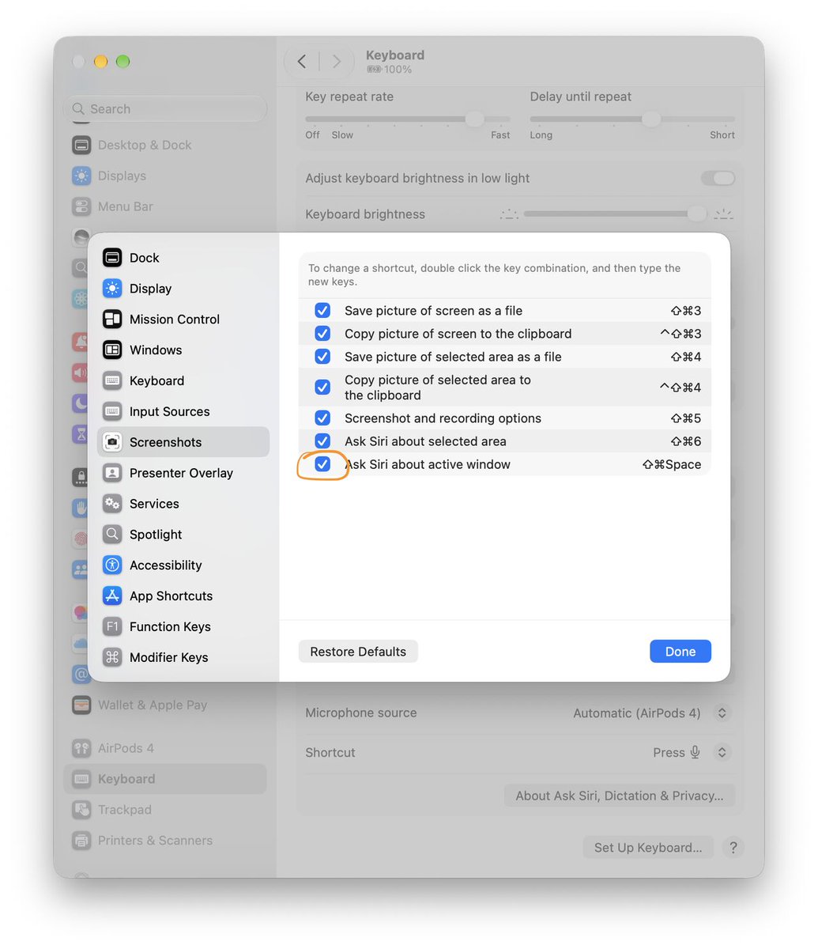Uncheck Ask Siri about selected area

coord(322,441)
